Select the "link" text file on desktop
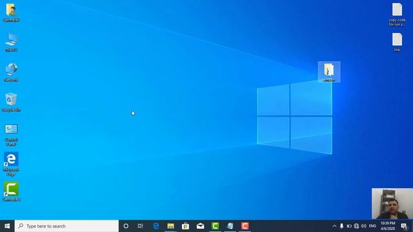413x232 pixels. click(x=397, y=42)
